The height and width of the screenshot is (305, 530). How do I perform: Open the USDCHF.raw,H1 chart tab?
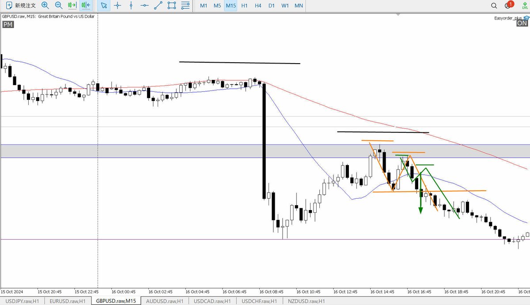(x=260, y=301)
